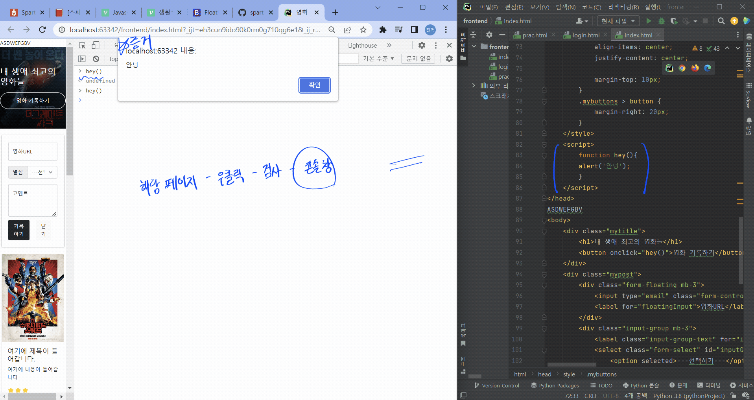Collapse all in the project panel

click(x=473, y=35)
